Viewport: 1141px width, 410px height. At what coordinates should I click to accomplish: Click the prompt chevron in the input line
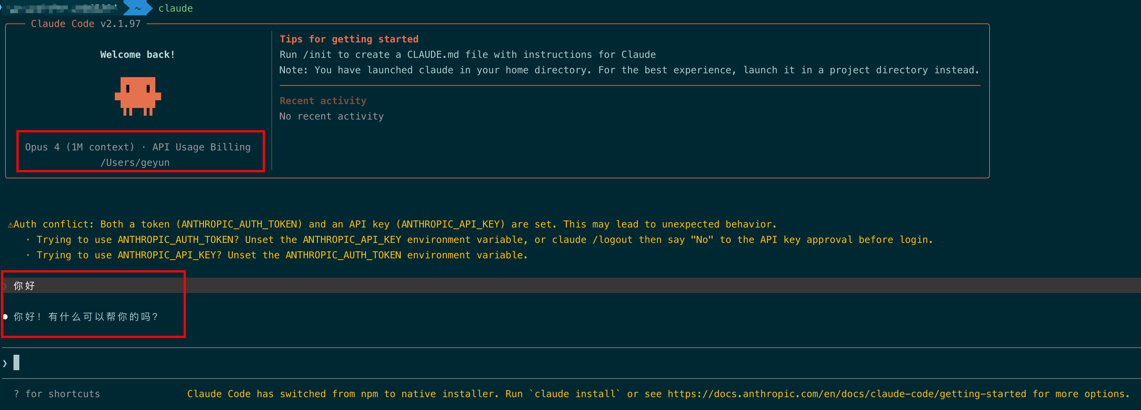5,363
